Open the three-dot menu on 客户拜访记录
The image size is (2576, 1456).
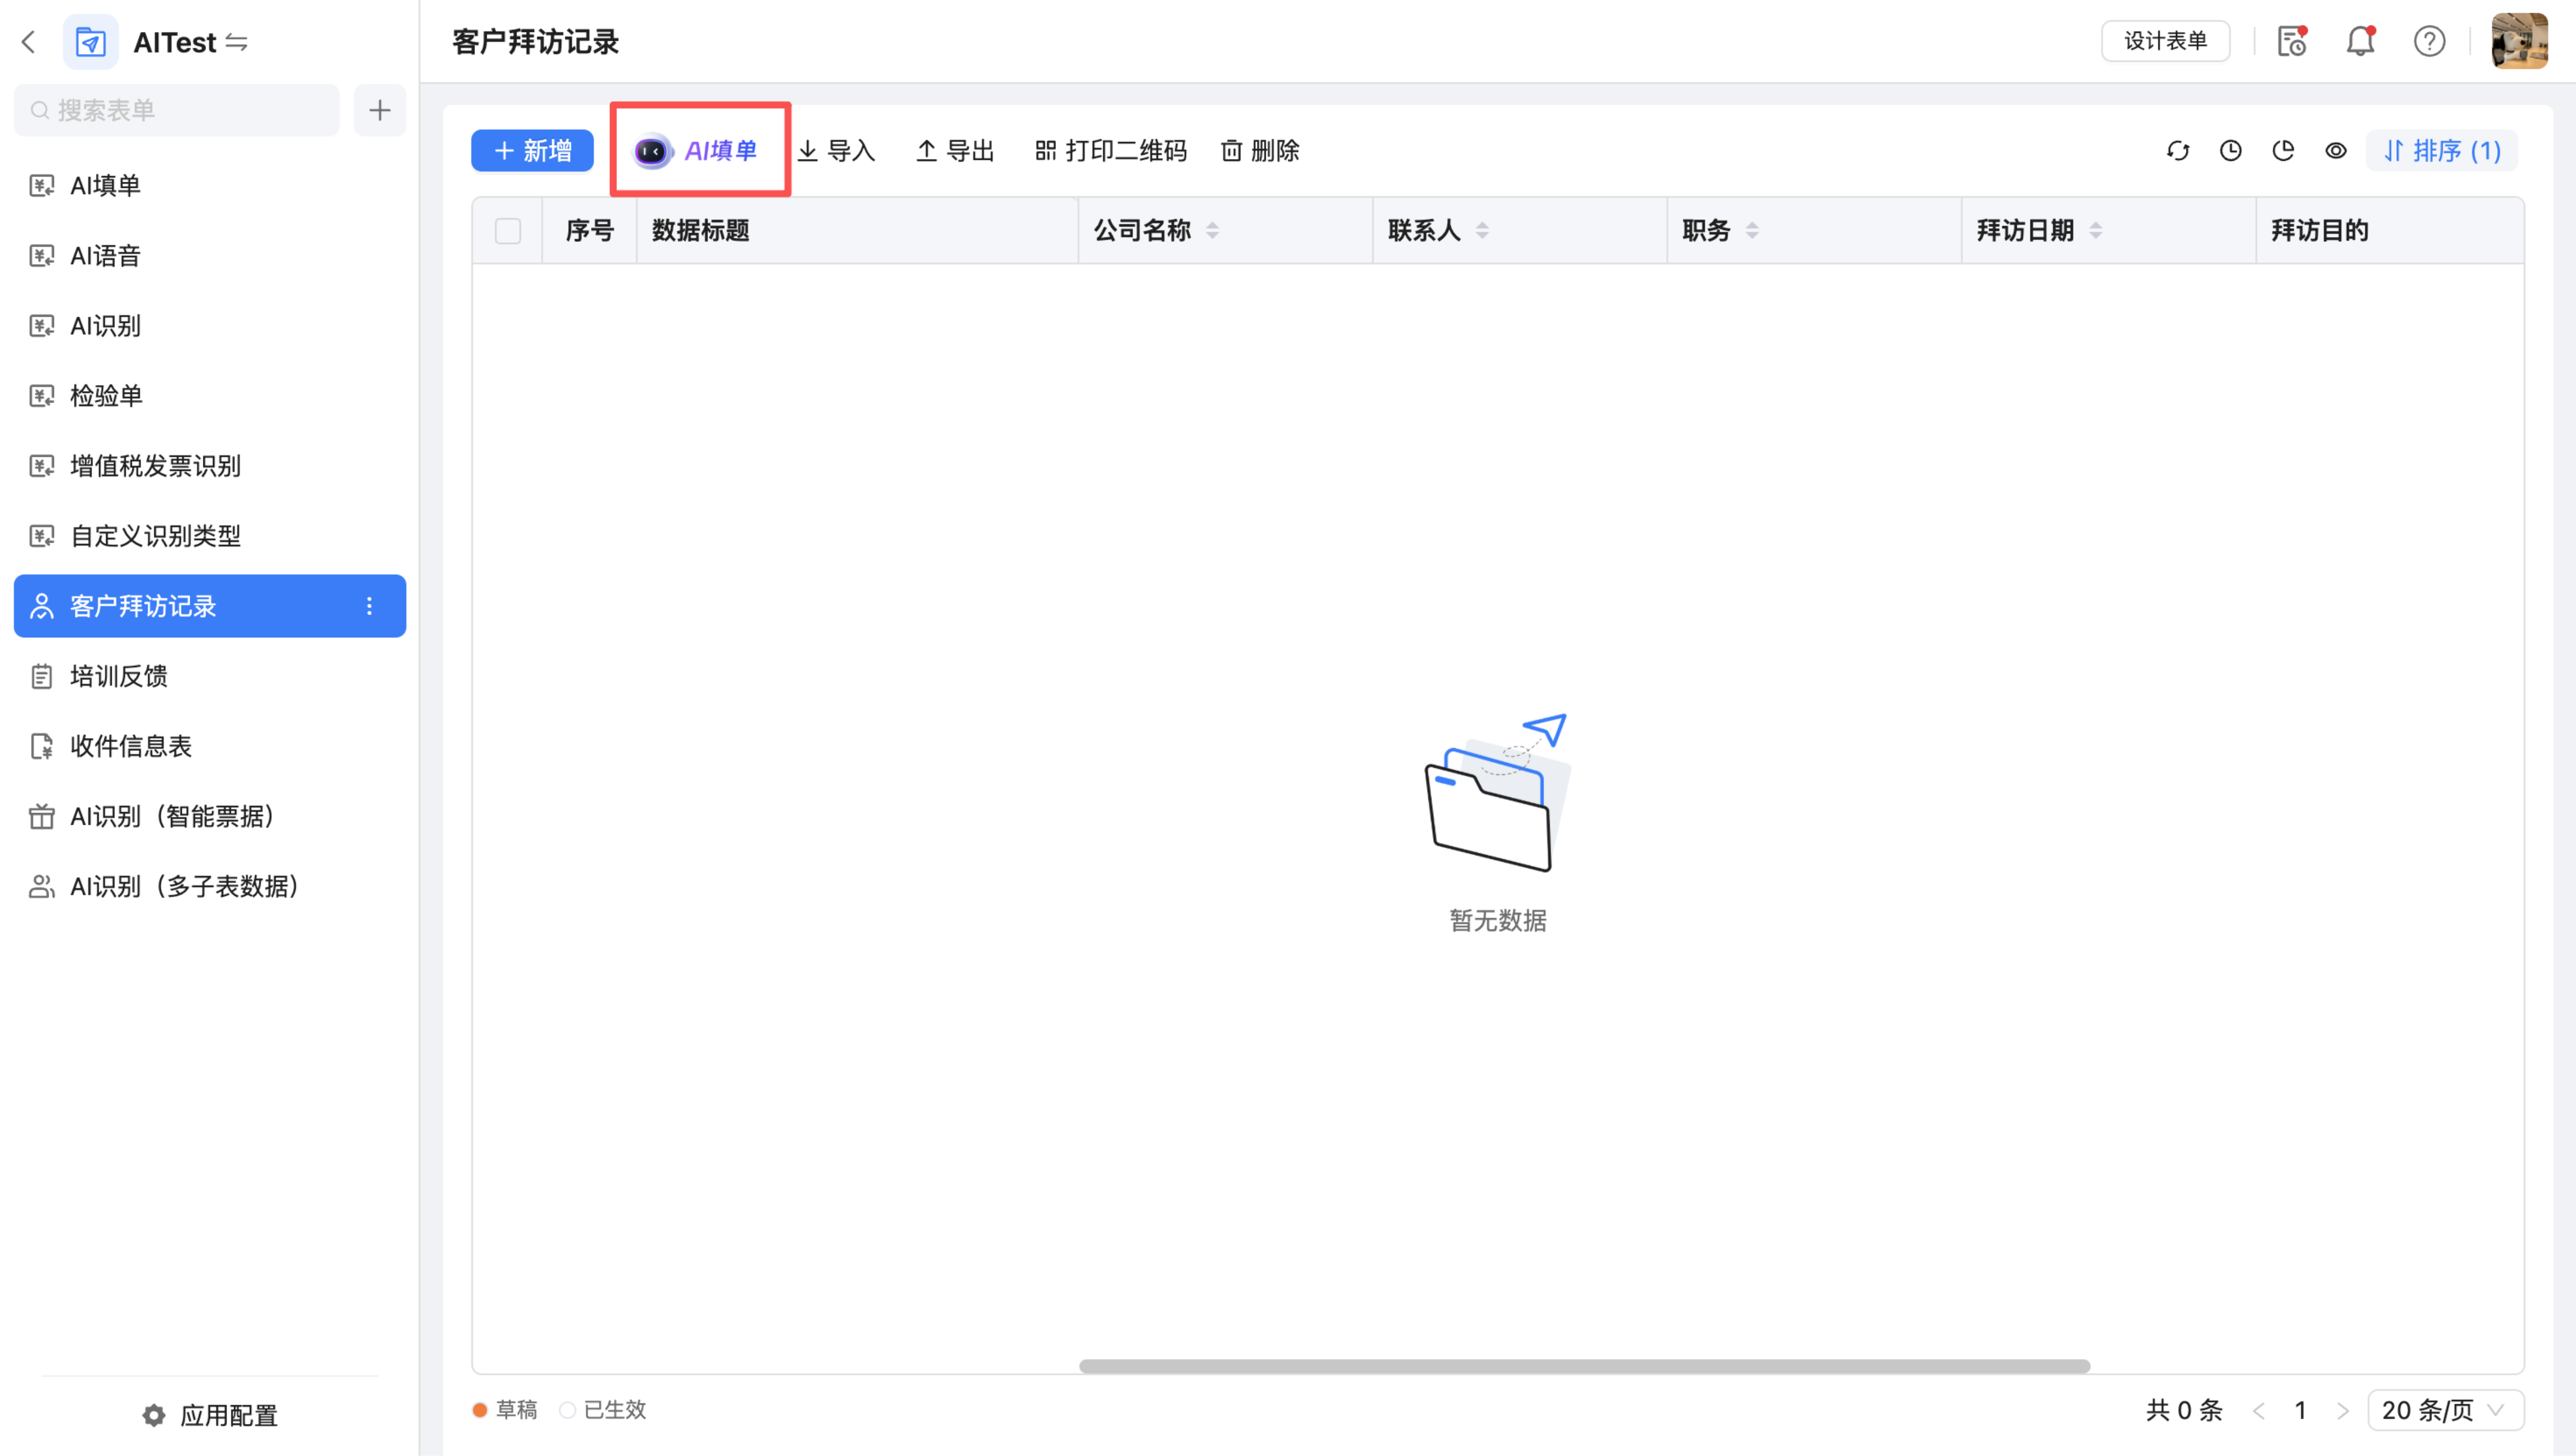pos(369,606)
